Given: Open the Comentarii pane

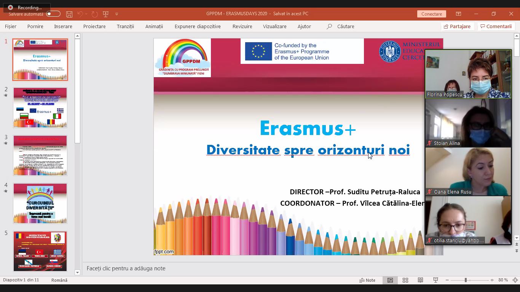Looking at the screenshot, I should [x=496, y=27].
